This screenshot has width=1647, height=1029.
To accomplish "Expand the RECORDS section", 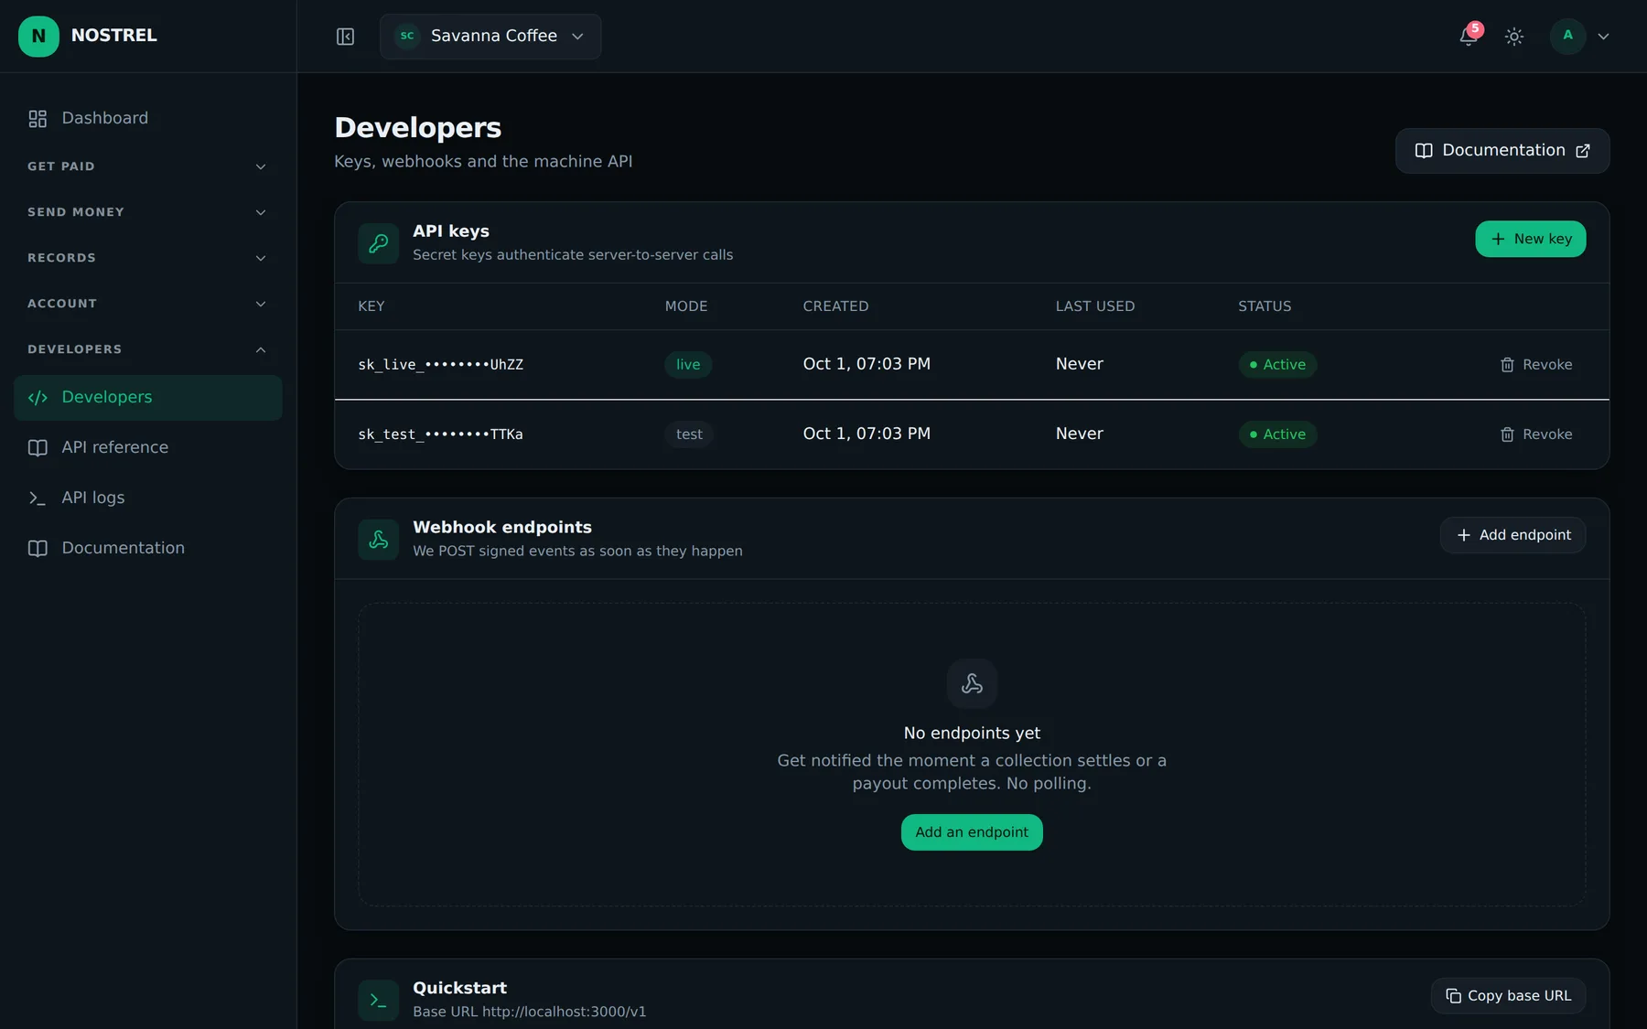I will coord(148,258).
